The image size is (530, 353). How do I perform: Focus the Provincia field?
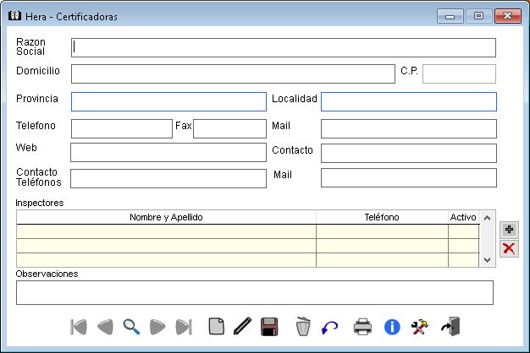[x=168, y=102]
